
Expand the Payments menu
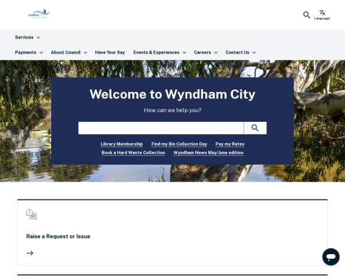point(29,52)
